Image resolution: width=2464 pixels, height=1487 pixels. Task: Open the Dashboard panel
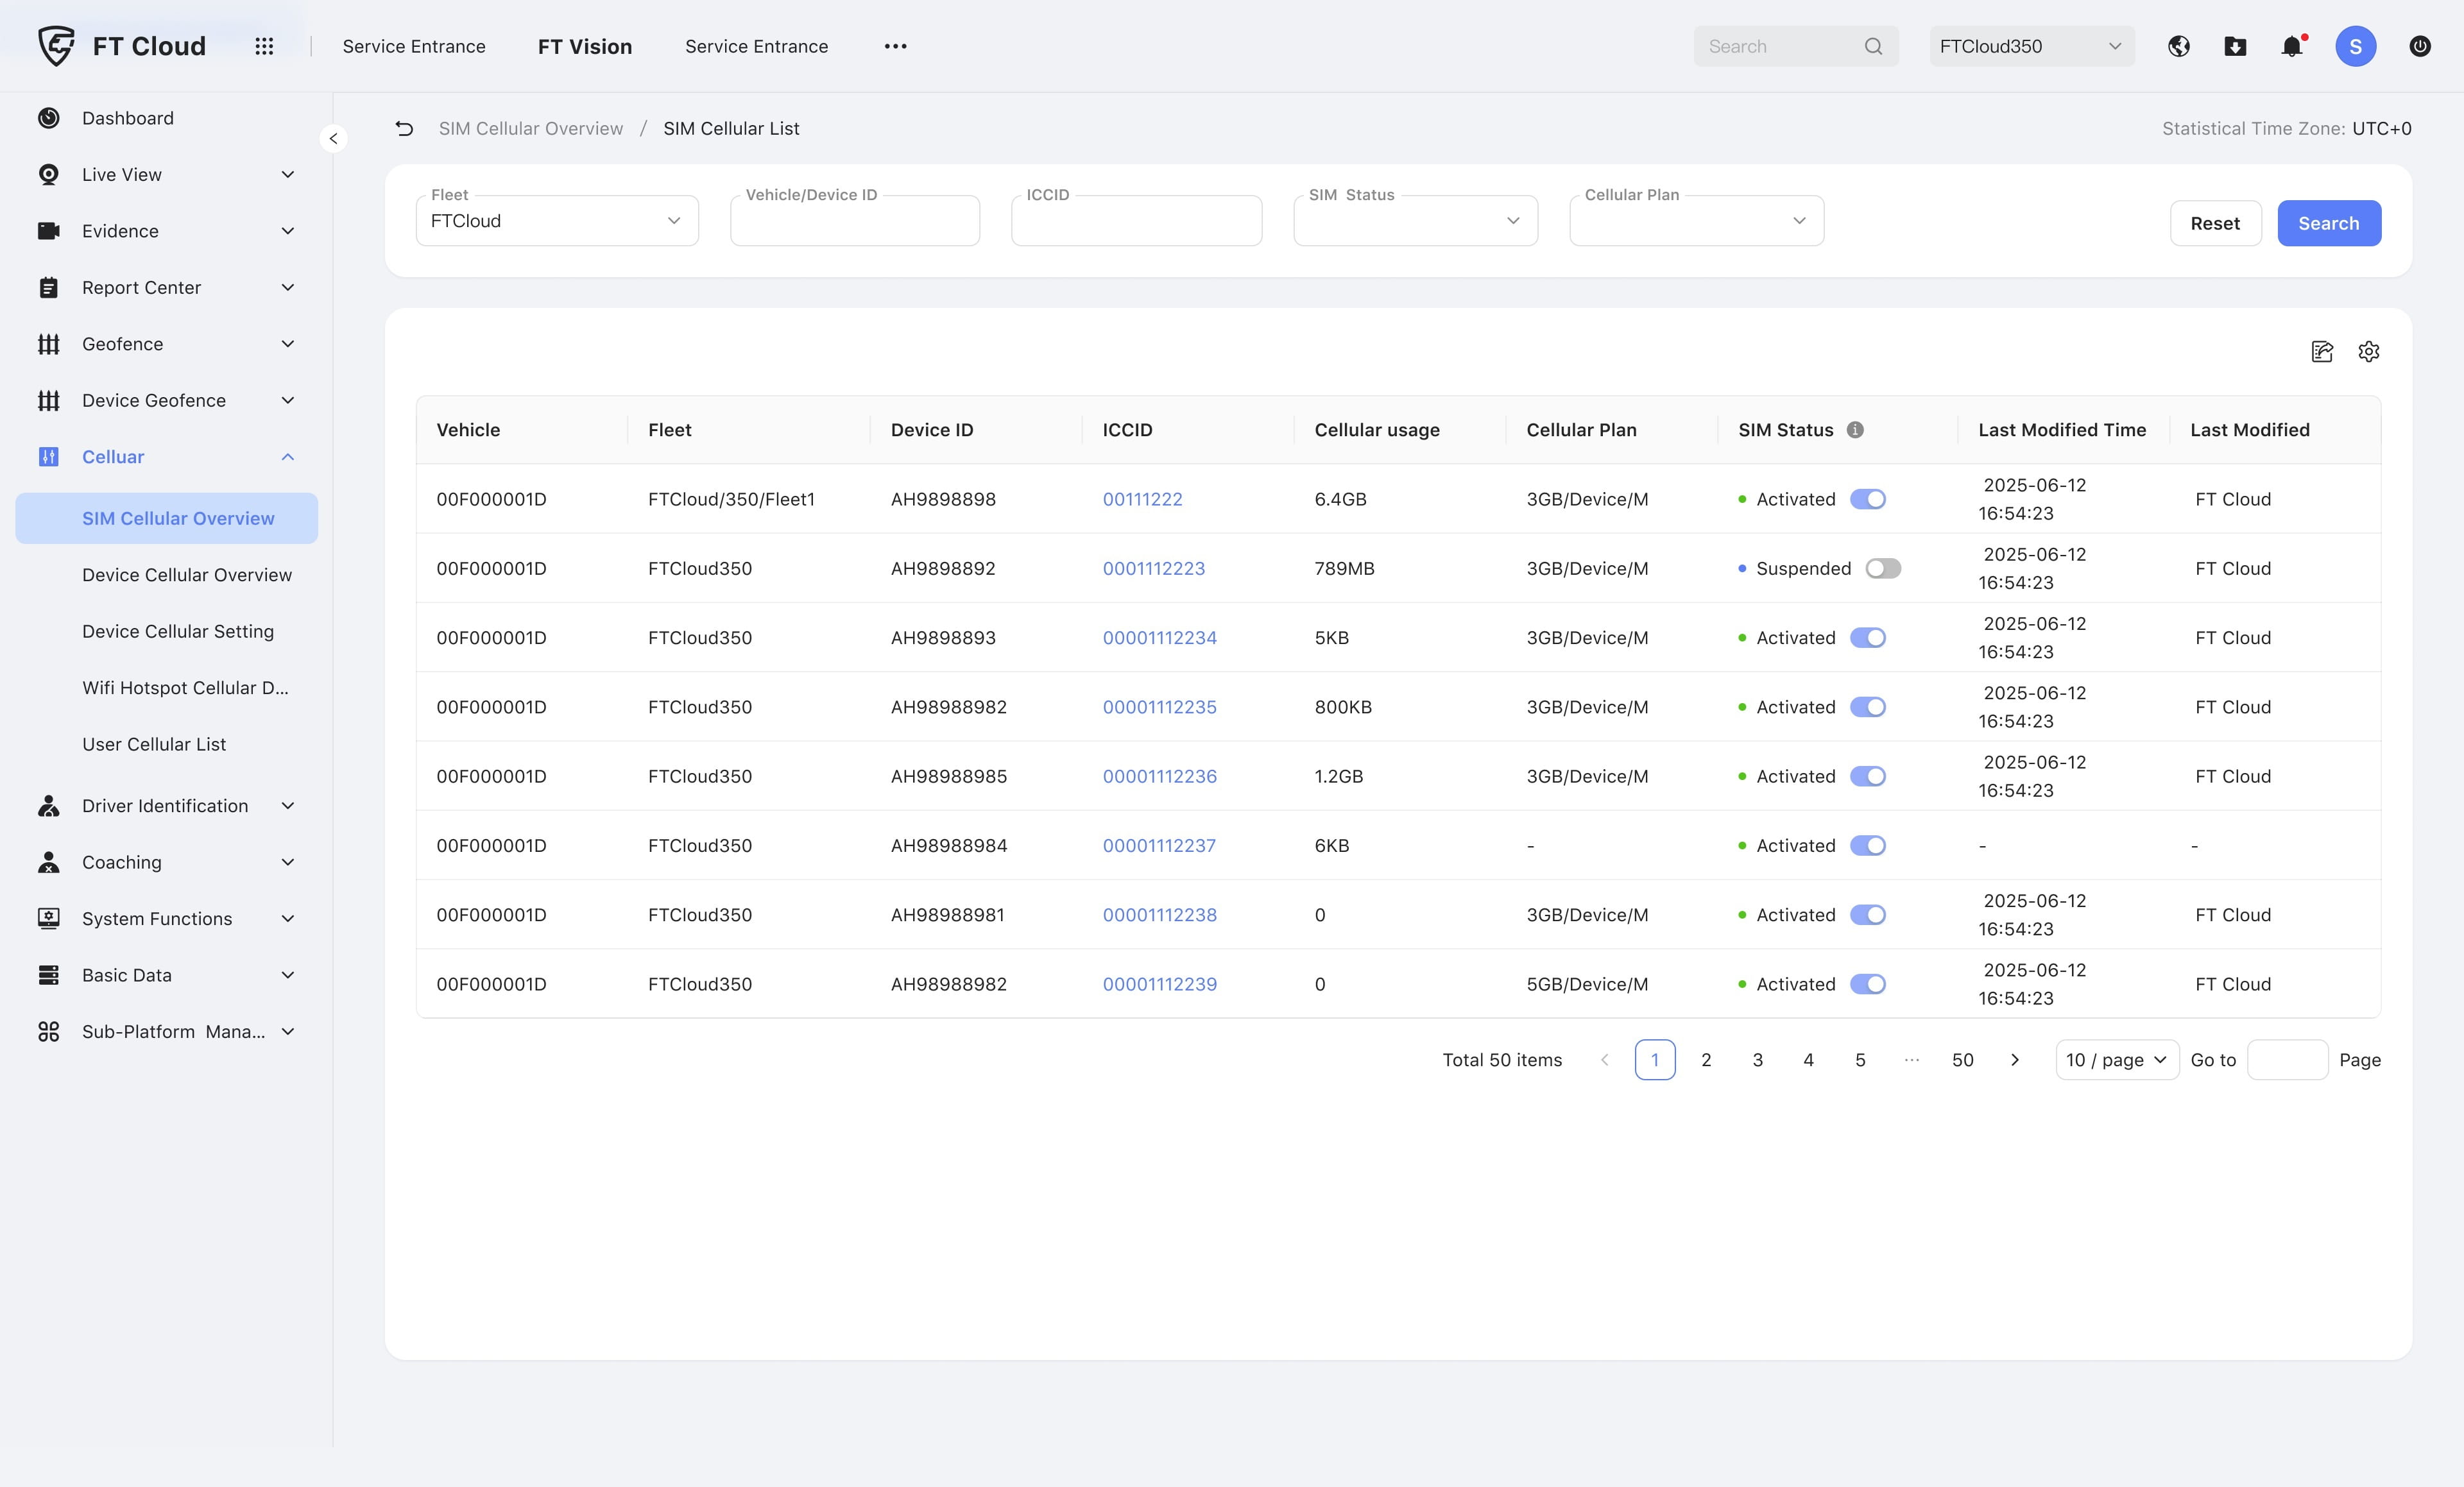click(128, 118)
